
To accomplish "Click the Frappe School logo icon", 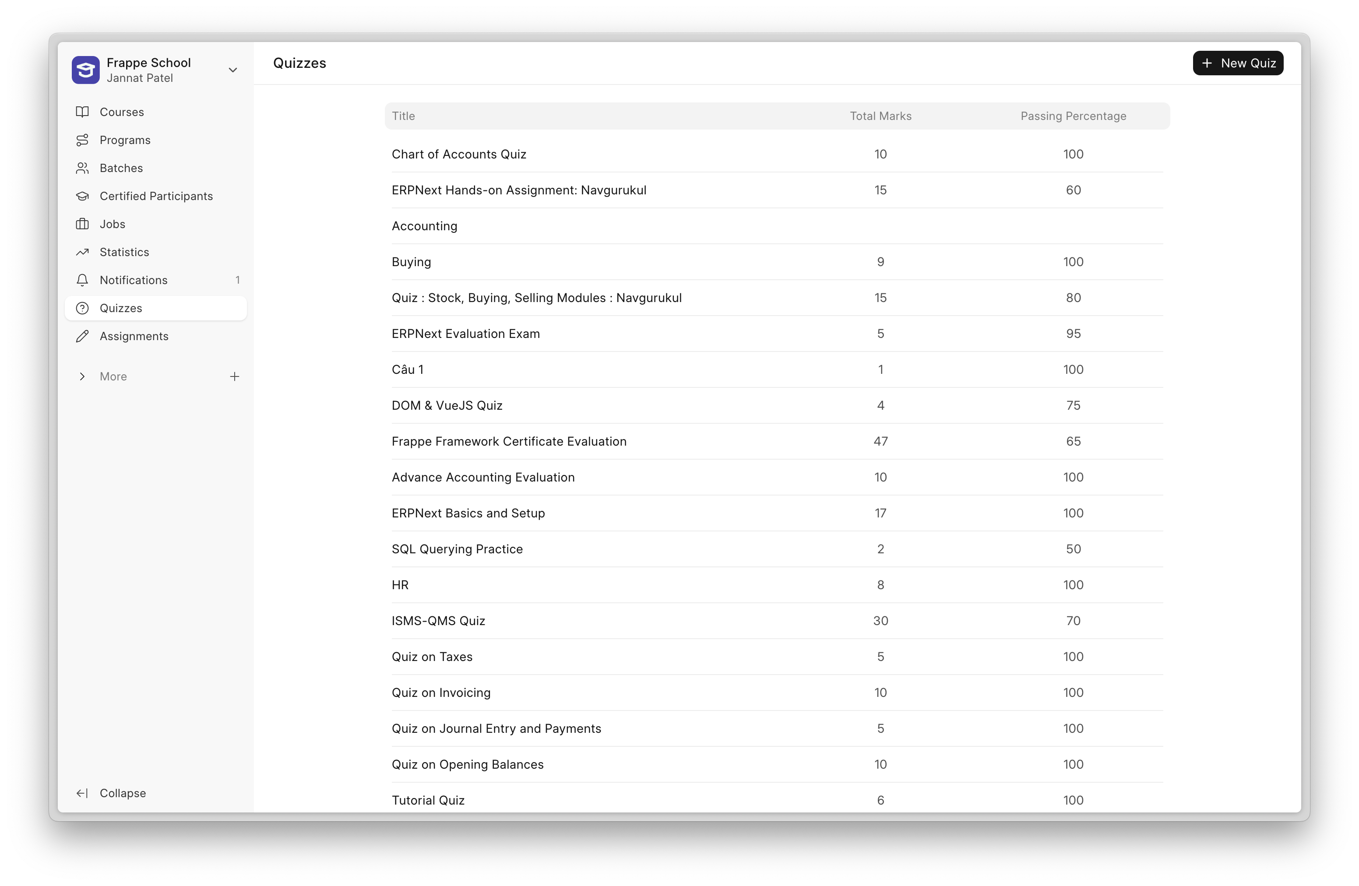I will click(86, 70).
